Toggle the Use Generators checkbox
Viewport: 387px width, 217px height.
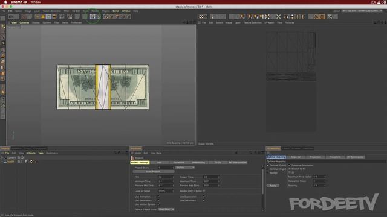[x=158, y=201]
